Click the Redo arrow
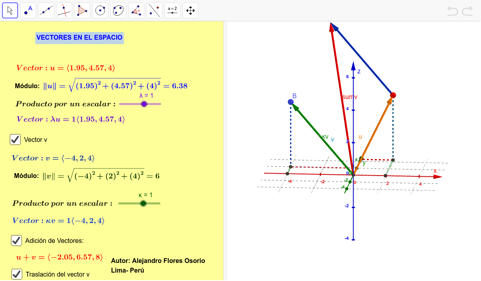This screenshot has height=281, width=481. click(x=467, y=11)
